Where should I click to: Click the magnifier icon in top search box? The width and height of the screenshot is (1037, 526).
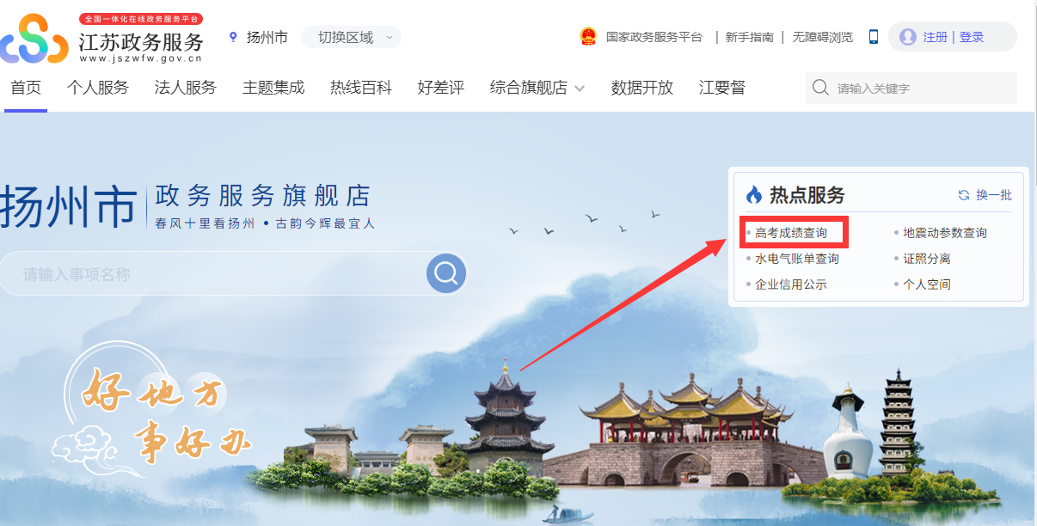(820, 88)
